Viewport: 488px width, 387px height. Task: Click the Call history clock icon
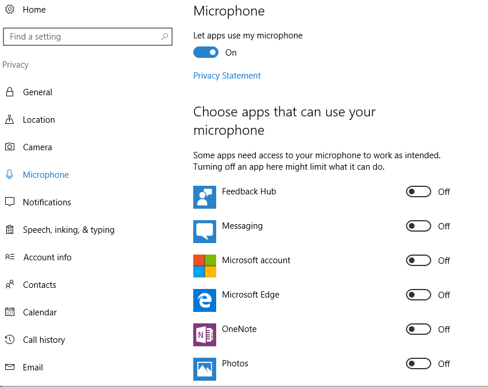(x=10, y=339)
